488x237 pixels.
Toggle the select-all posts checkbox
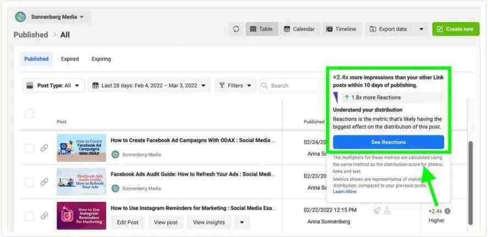pos(29,114)
